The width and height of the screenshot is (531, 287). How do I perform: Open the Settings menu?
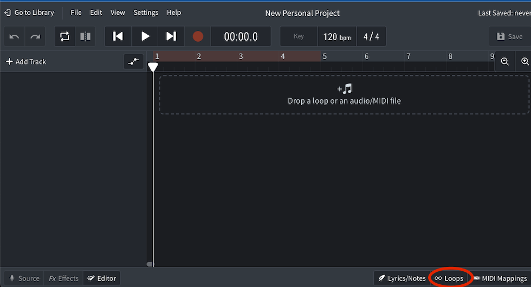(146, 12)
